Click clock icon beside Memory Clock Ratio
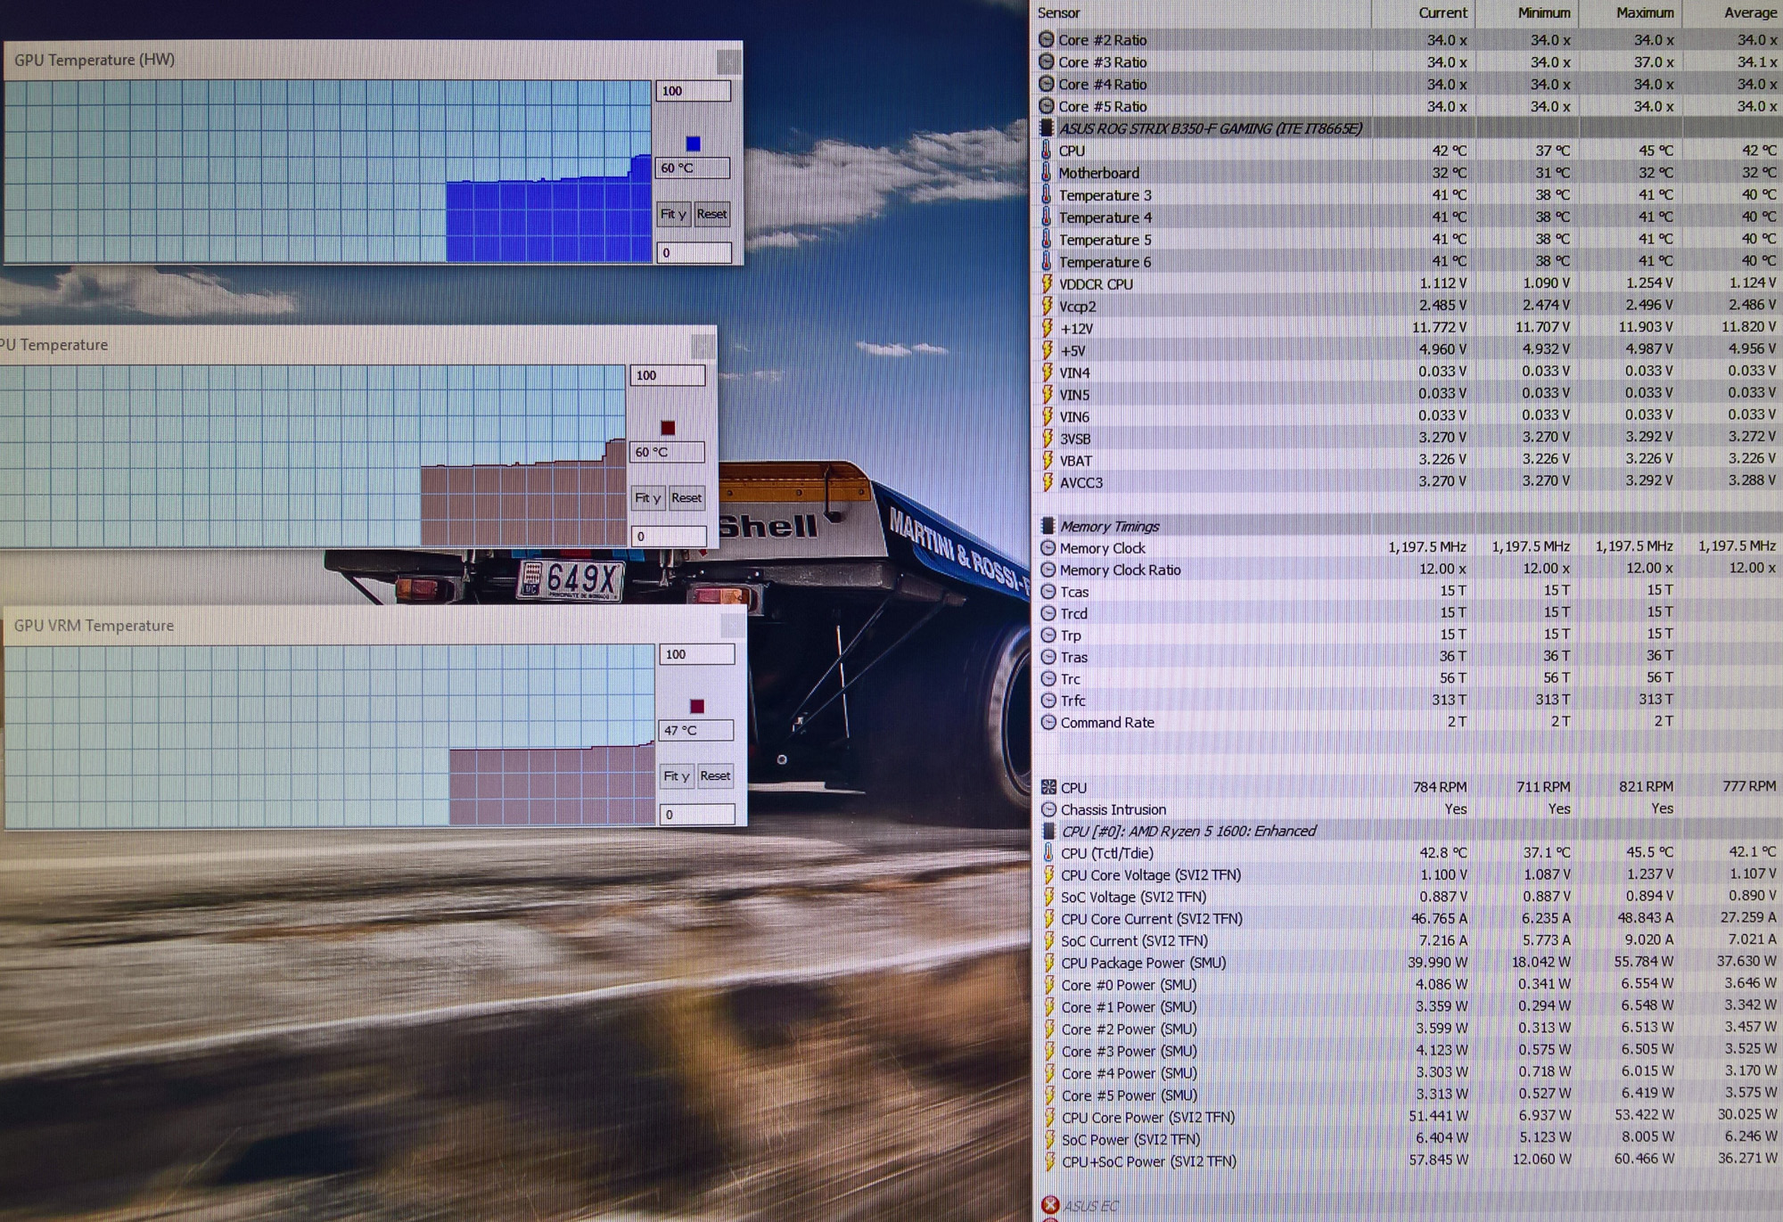This screenshot has width=1783, height=1222. point(1048,570)
